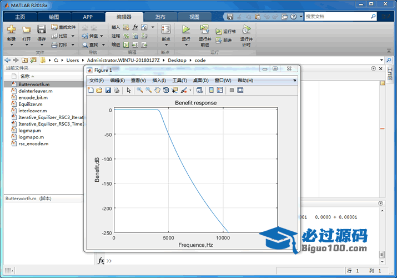Select Rotate 3D tool in Figure 1
Screen dimensions: 397x278
(166, 90)
